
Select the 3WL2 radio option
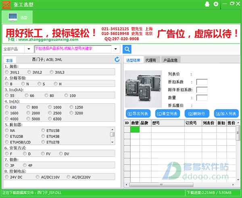click(x=29, y=72)
